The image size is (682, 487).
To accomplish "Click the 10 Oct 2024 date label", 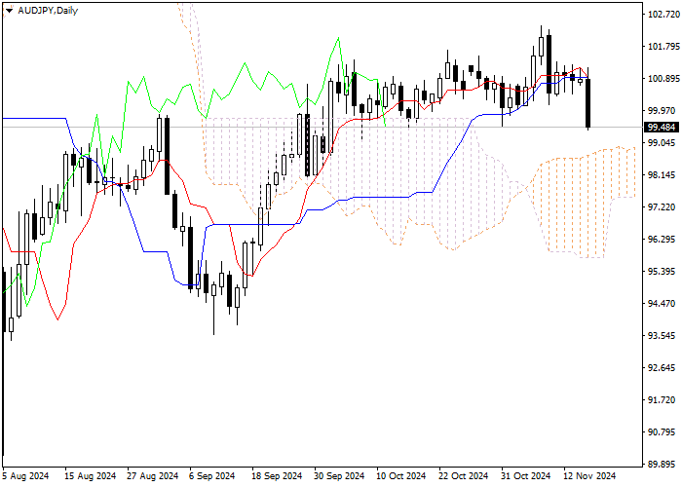I will click(401, 476).
